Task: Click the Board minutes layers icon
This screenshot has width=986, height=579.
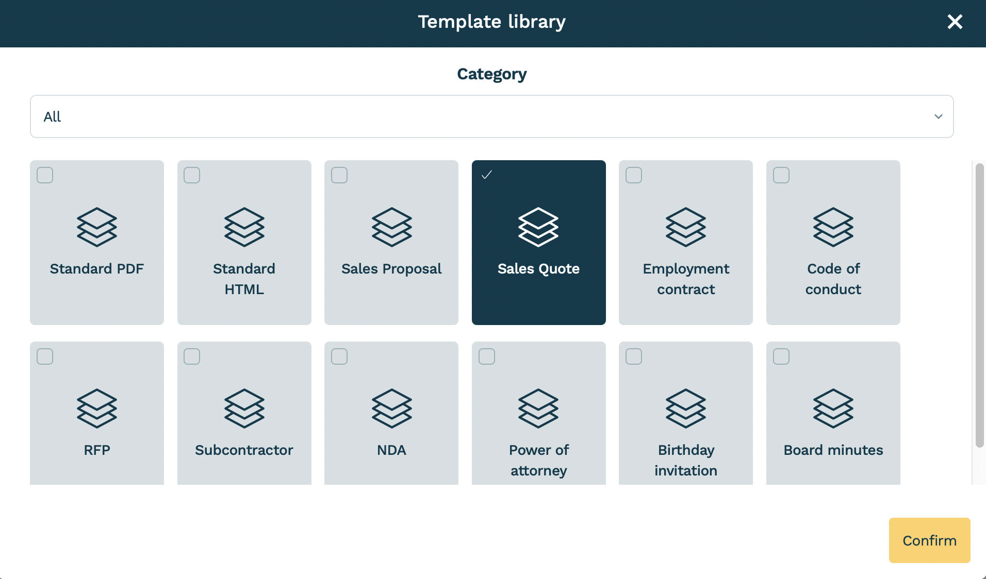Action: (833, 408)
